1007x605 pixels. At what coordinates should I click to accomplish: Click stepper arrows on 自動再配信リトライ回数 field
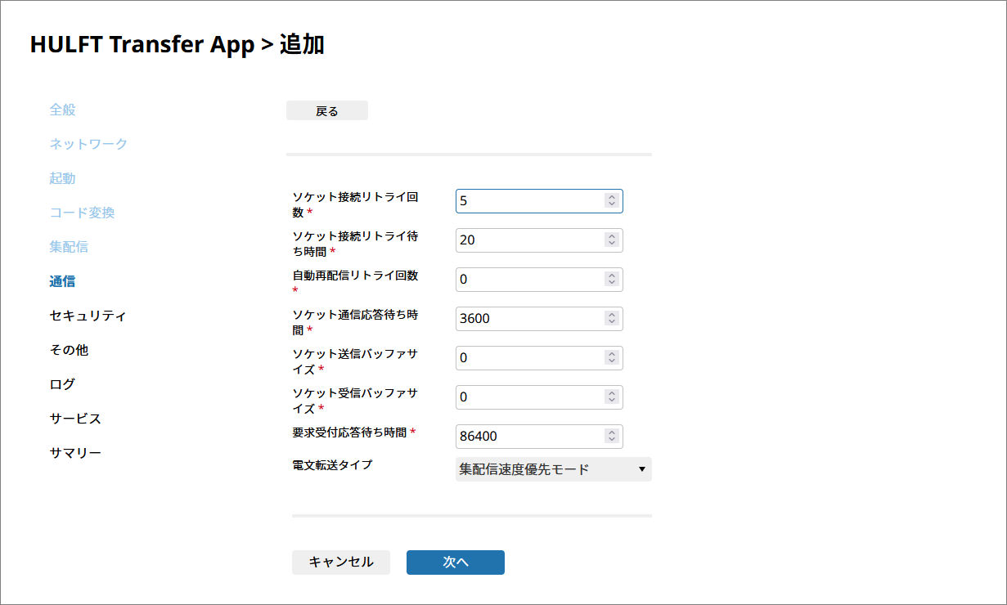coord(611,280)
